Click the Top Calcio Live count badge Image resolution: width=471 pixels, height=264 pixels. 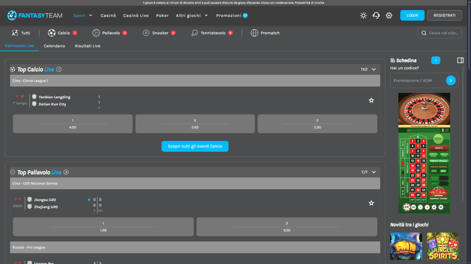[59, 69]
